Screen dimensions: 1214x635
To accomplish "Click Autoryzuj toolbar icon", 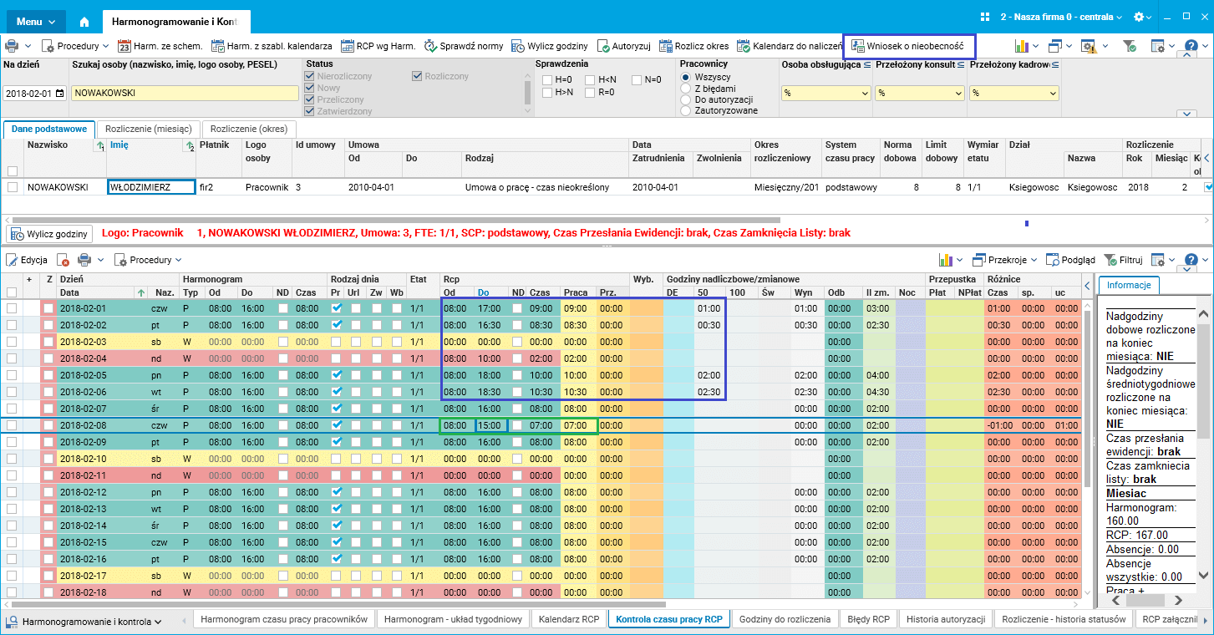I will (604, 46).
